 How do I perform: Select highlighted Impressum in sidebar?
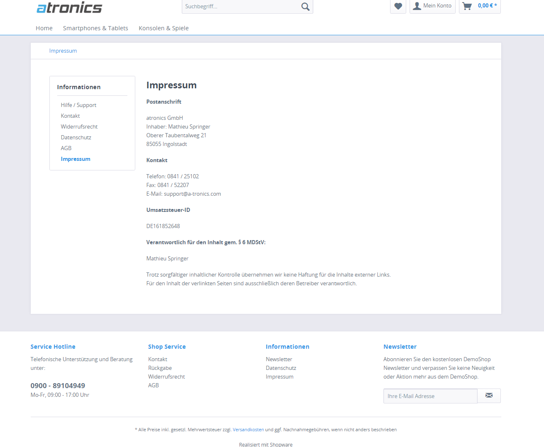(x=76, y=159)
